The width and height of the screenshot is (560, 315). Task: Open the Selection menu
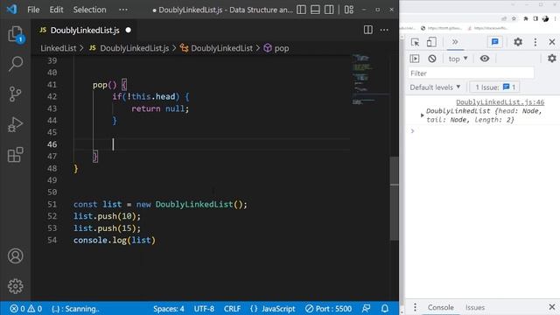(89, 10)
